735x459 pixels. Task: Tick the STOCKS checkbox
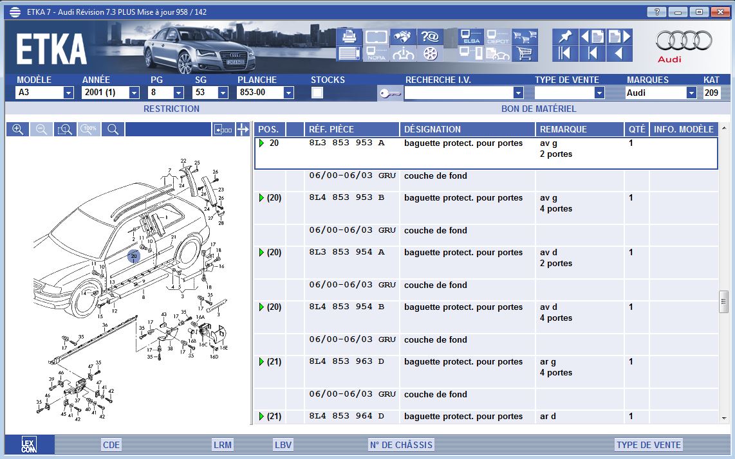[x=317, y=93]
